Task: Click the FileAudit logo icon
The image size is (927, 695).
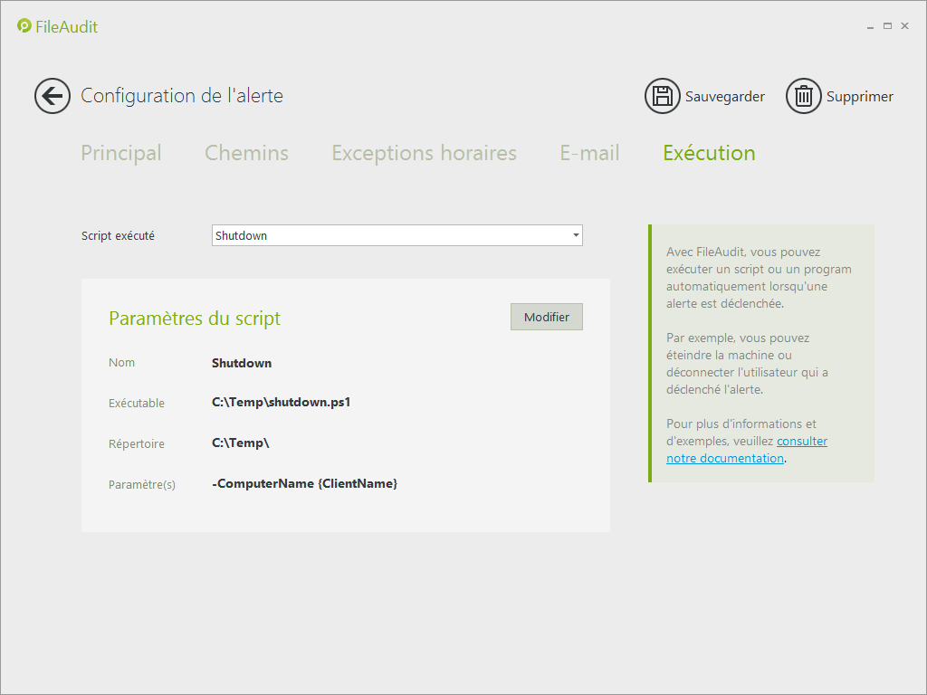Action: 24,26
